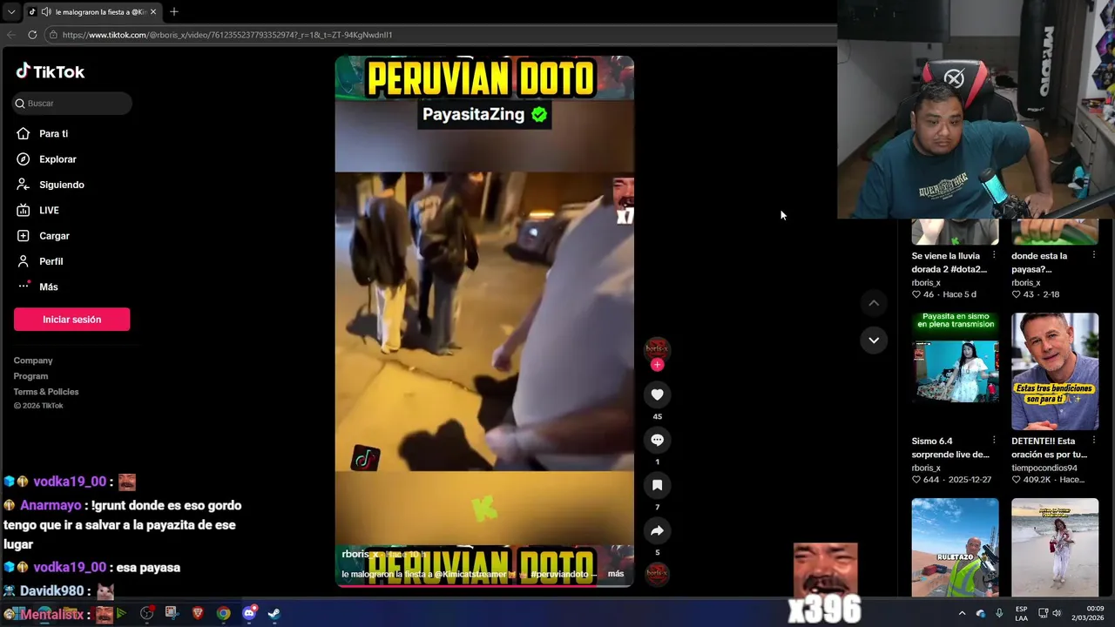The width and height of the screenshot is (1115, 627).
Task: Select the TikTok video browser tab
Action: click(91, 11)
